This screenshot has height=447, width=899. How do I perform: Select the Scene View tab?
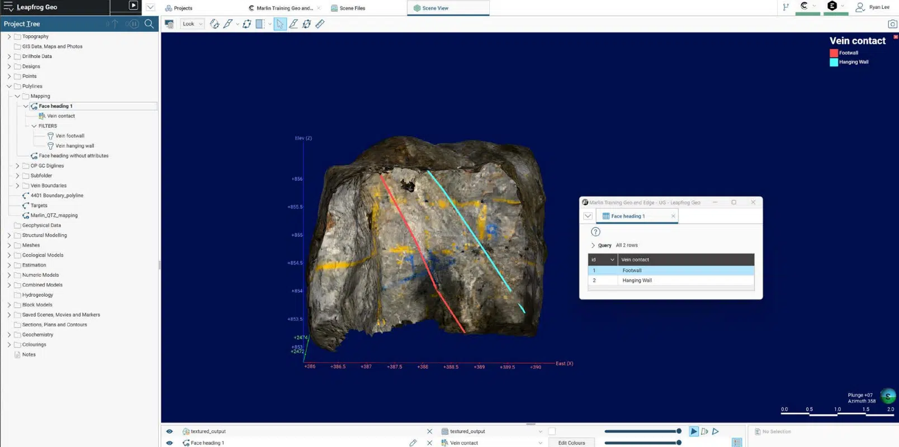click(448, 8)
